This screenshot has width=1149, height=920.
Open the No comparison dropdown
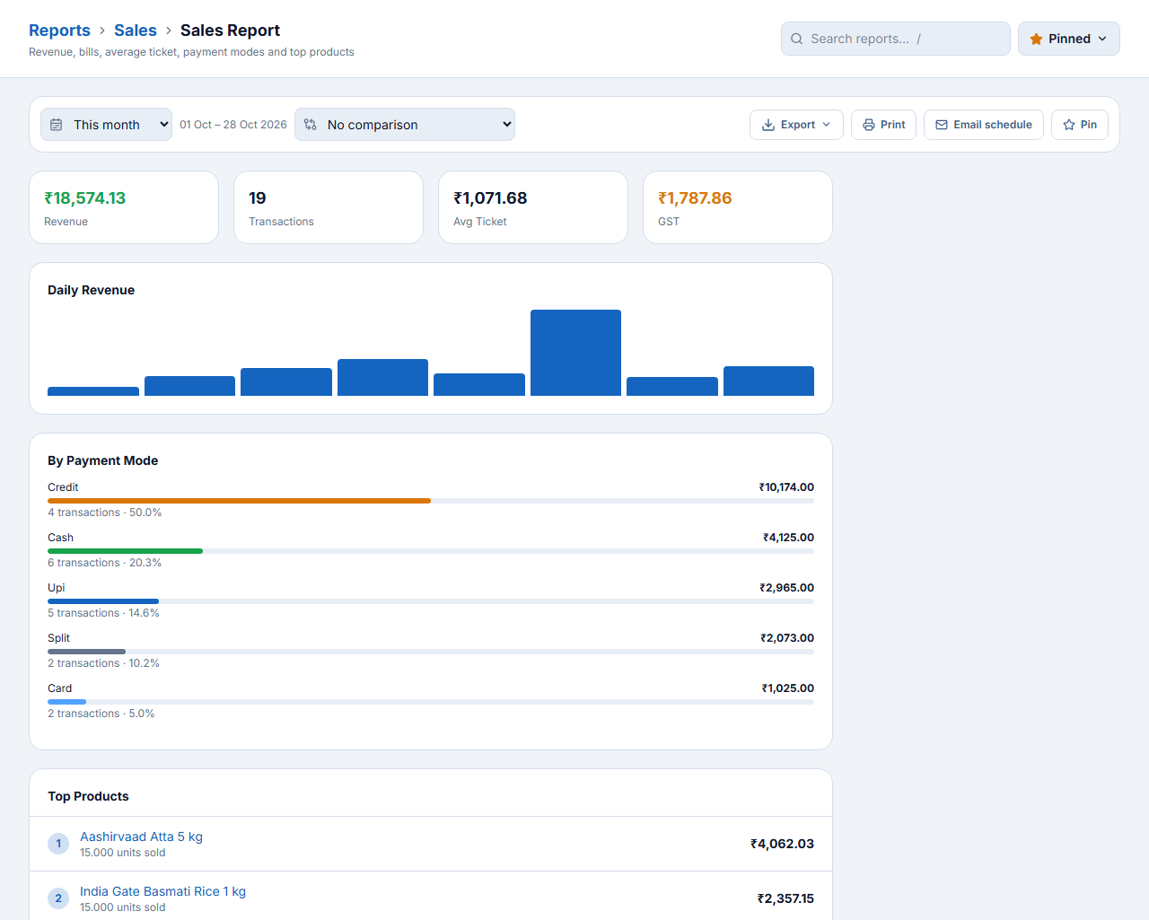pos(405,125)
